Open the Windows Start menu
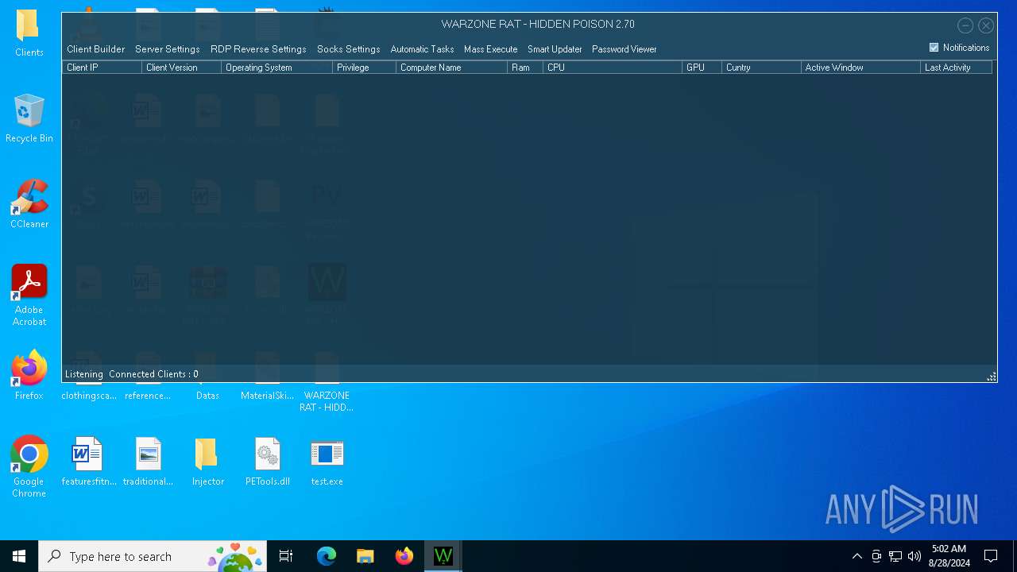1017x572 pixels. pyautogui.click(x=19, y=556)
